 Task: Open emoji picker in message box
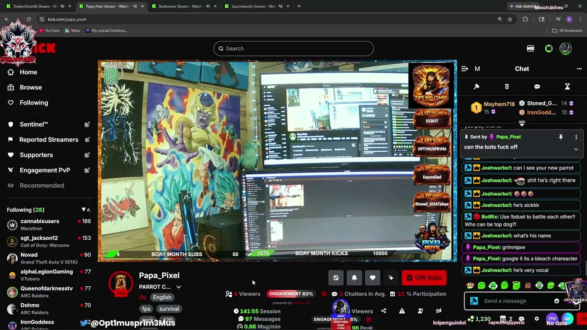tap(557, 301)
